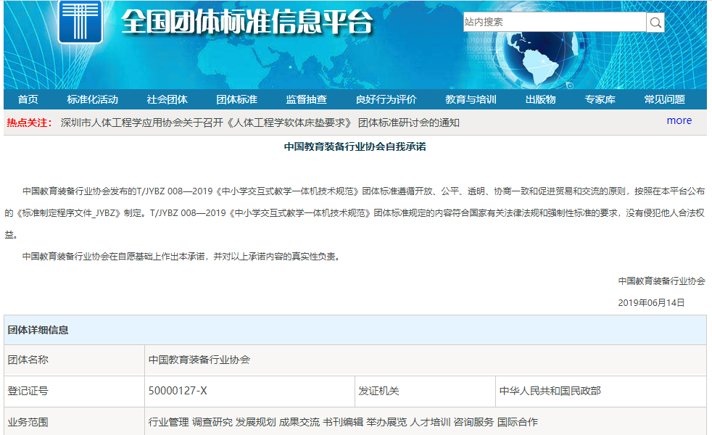Screen dimensions: 712x435
Task: Click 教育与培训 in navigation bar
Action: pyautogui.click(x=471, y=99)
